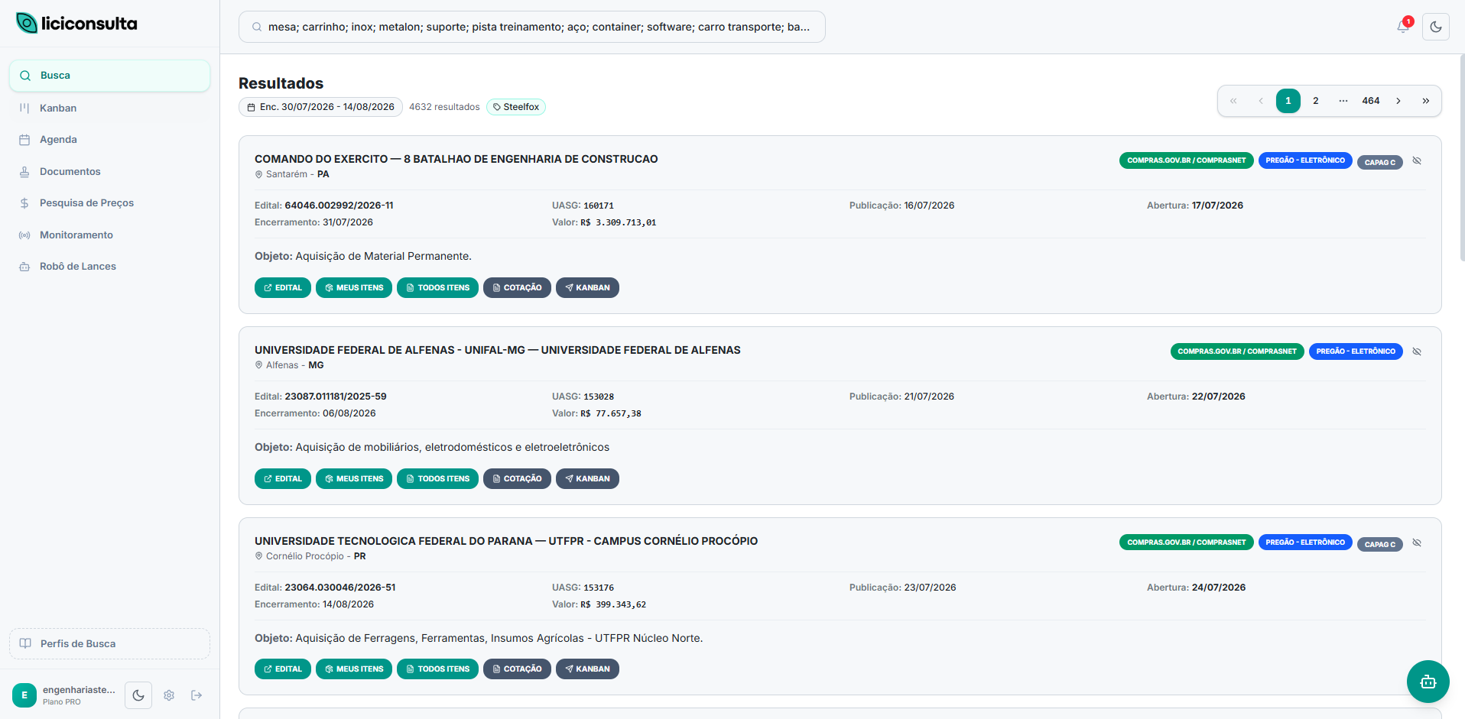This screenshot has height=719, width=1465.
Task: Hide the Comando do Exercito result
Action: coord(1417,160)
